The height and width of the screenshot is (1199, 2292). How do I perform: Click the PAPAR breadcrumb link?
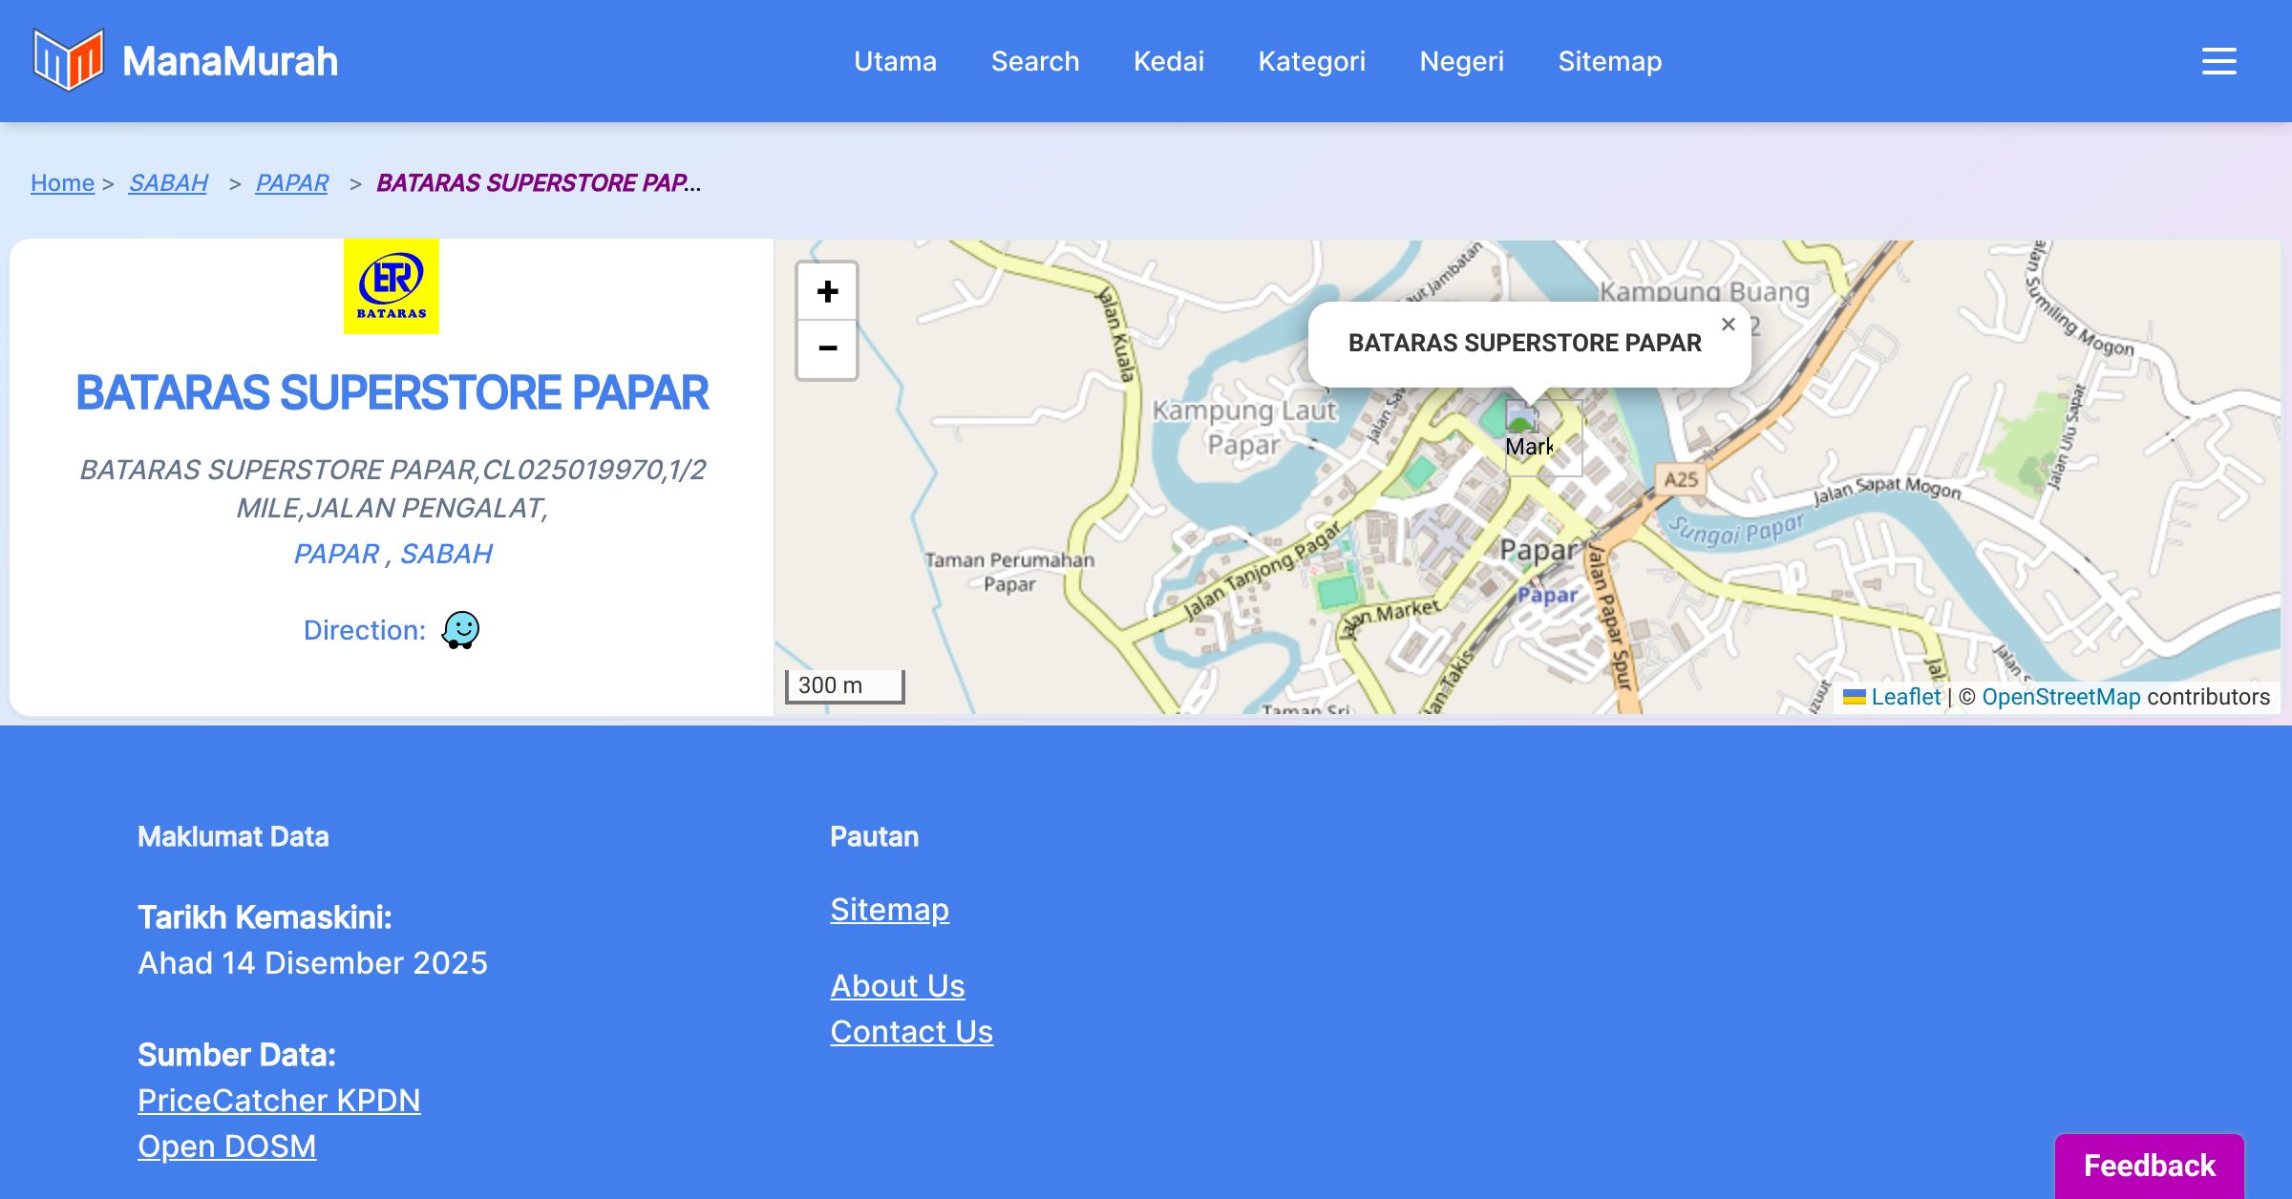coord(291,182)
